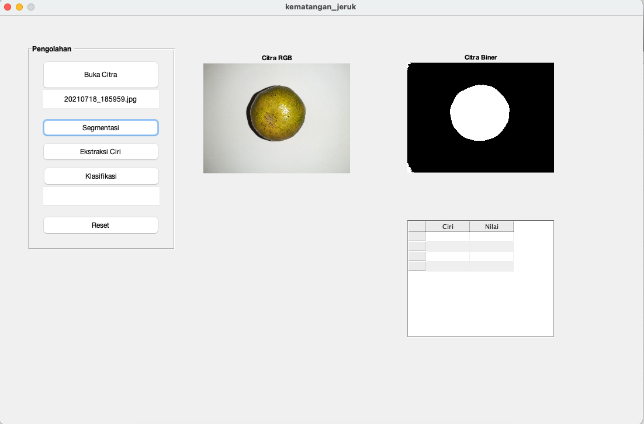Click the Citra Biner binary image
The height and width of the screenshot is (424, 644).
click(x=480, y=118)
